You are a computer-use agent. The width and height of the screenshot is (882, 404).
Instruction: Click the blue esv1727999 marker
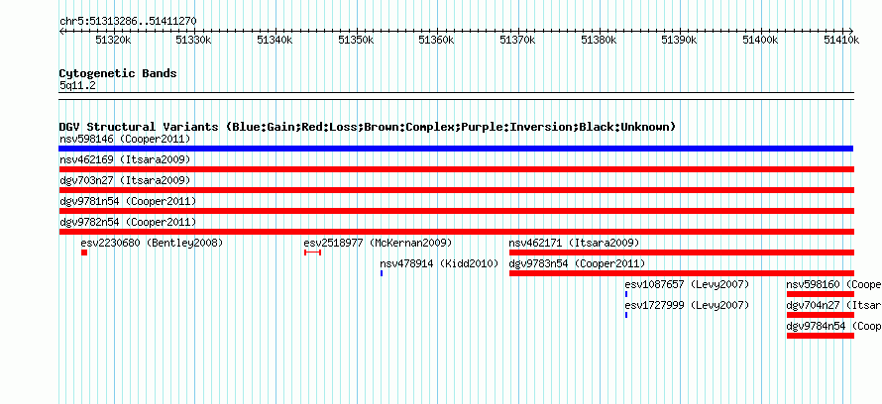coord(626,315)
